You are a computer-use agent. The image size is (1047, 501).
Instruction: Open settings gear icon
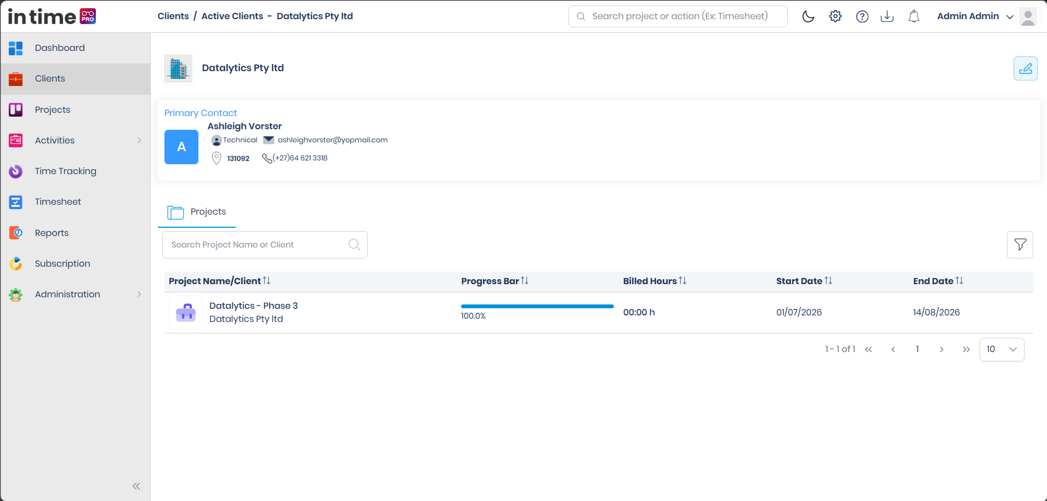tap(835, 16)
